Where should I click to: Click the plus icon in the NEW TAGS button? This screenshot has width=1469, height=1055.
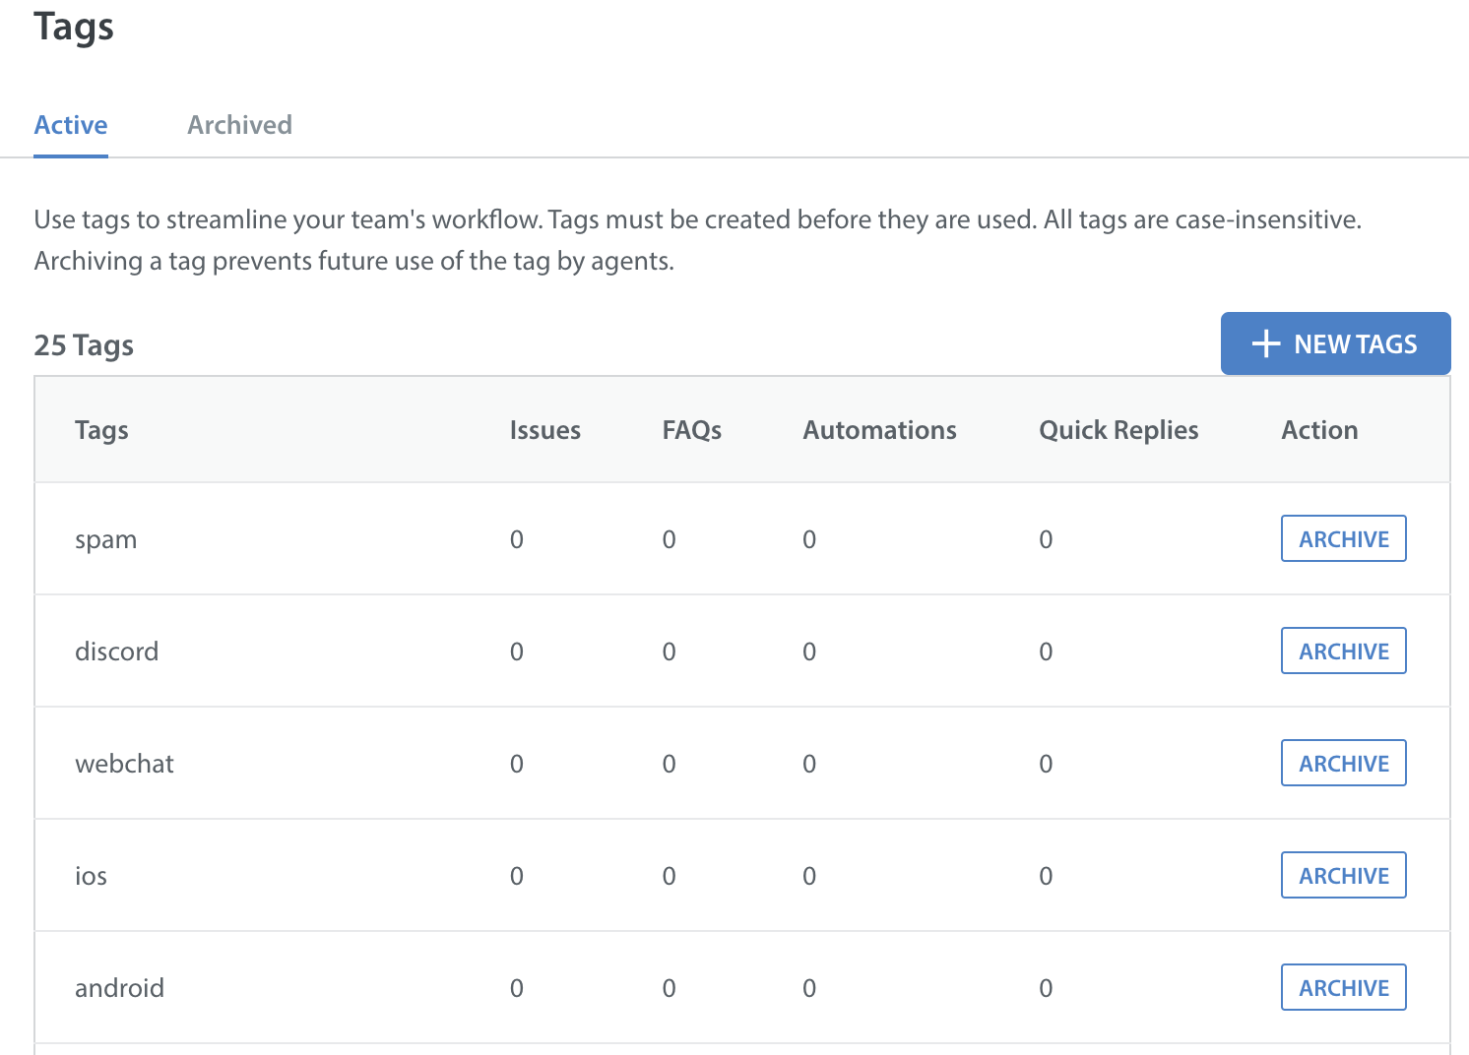1265,343
